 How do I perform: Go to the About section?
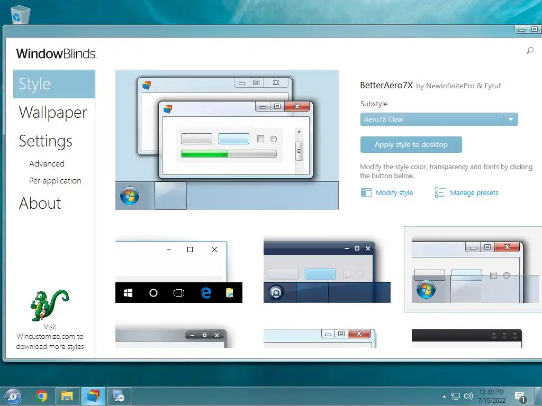click(x=40, y=203)
